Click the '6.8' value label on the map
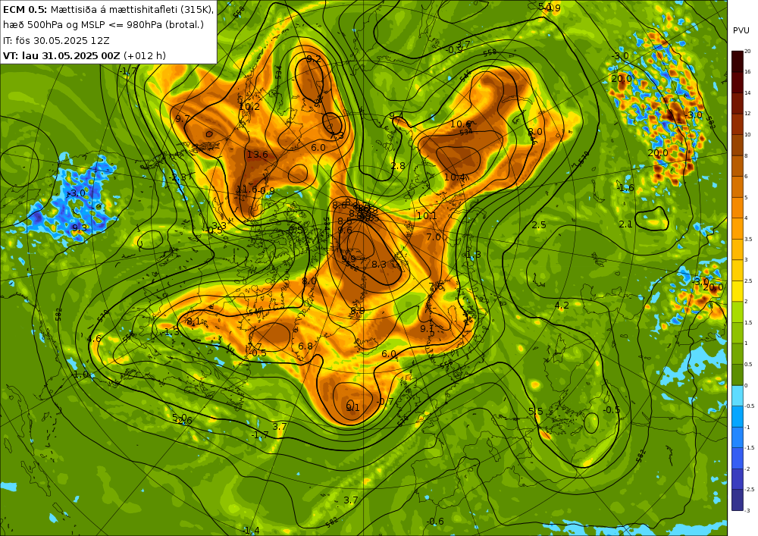 305,346
